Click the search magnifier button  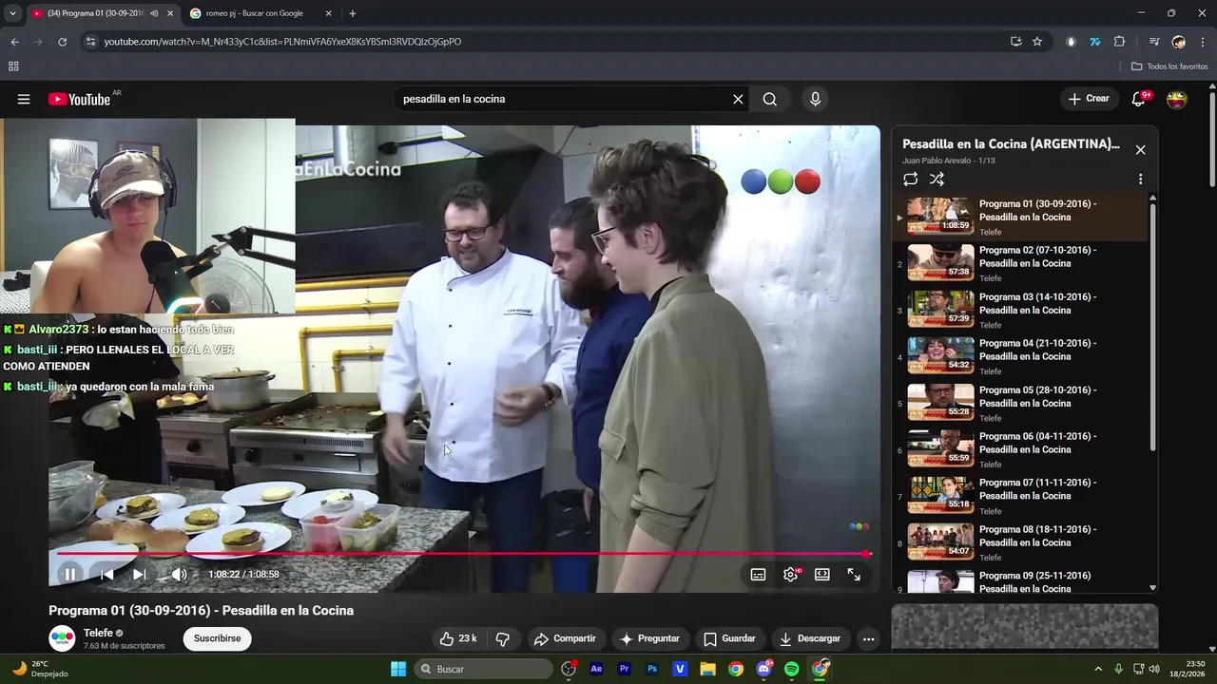point(770,99)
